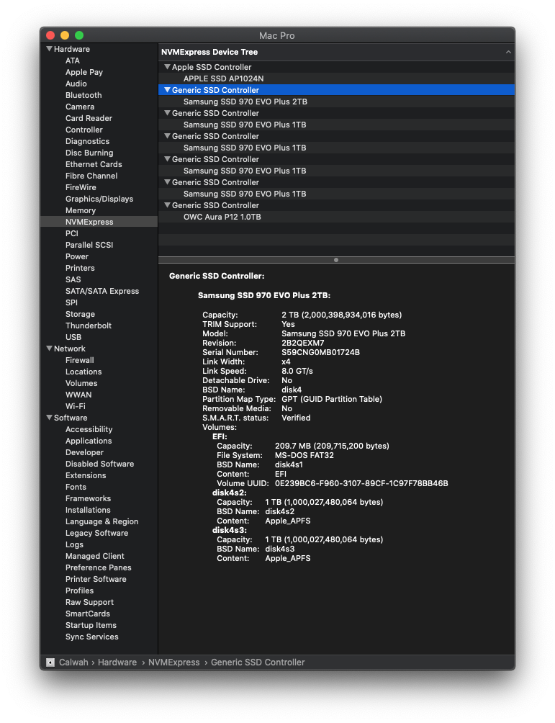
Task: Show Thunderbolt information
Action: [x=89, y=325]
